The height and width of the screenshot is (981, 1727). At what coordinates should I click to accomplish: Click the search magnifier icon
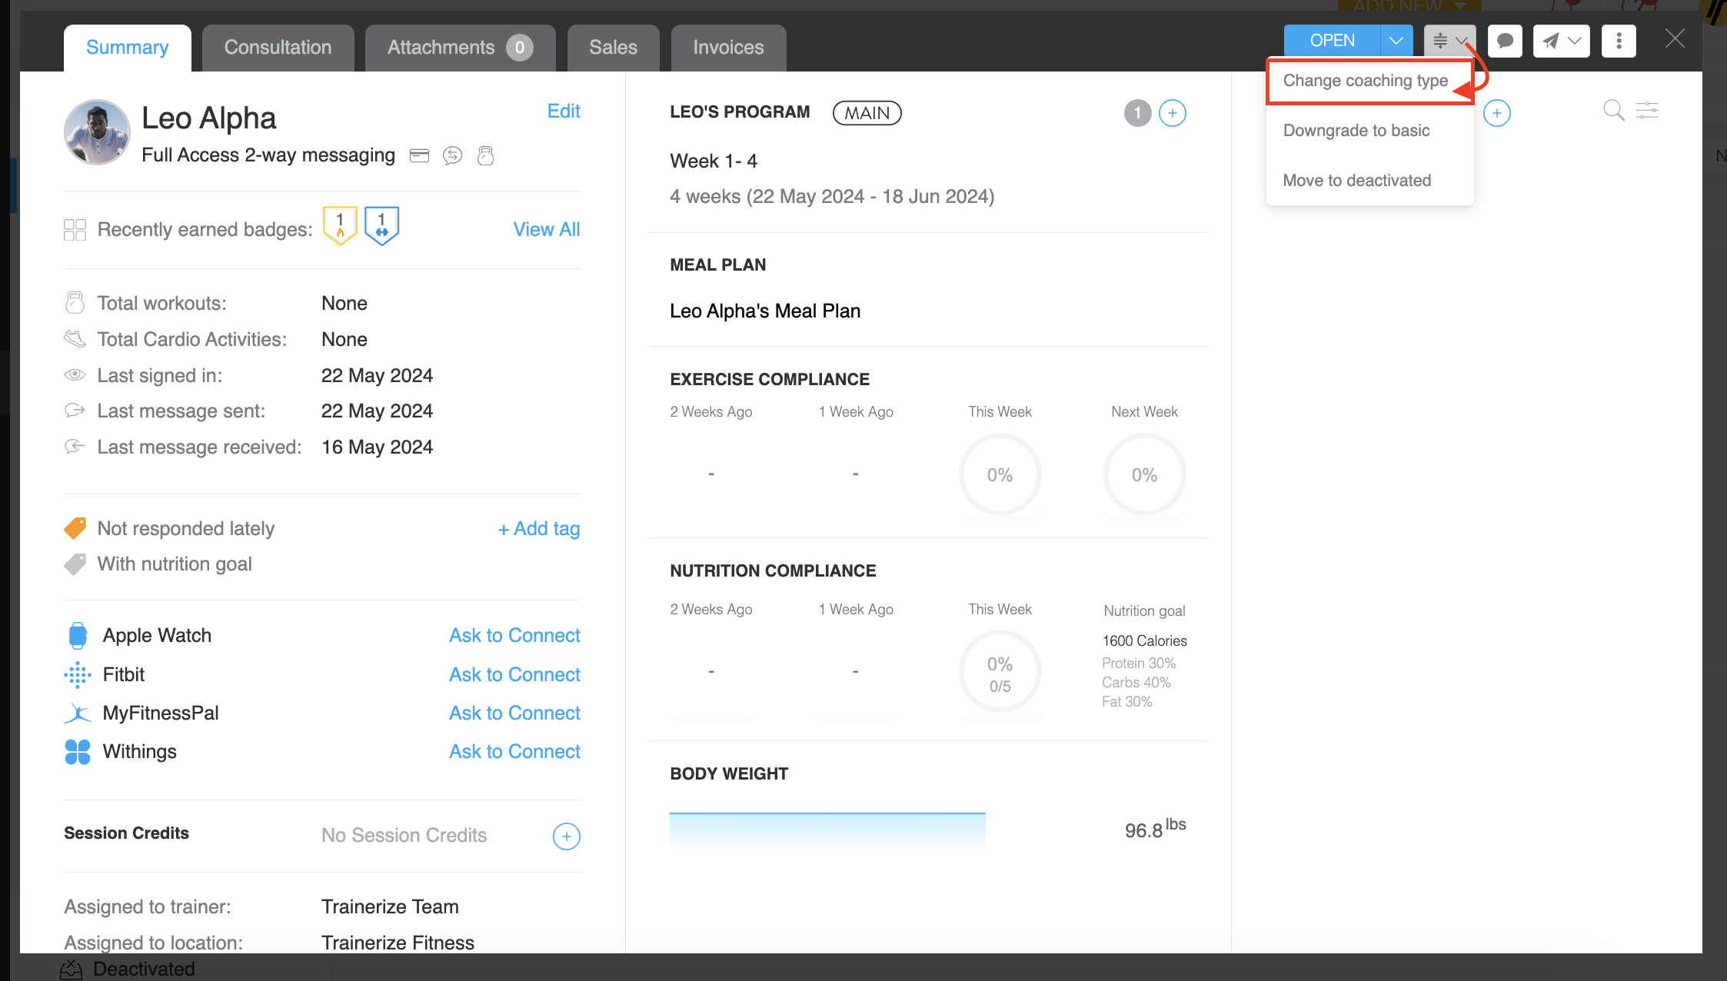1613,111
